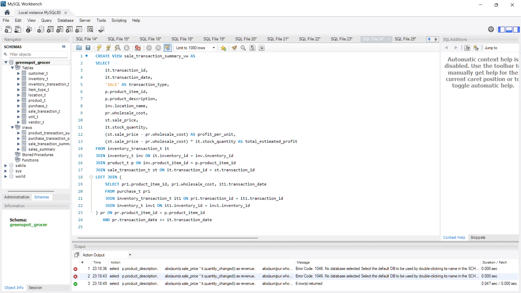Open the Limit to 1000 rows dropdown
This screenshot has width=521, height=293.
(214, 48)
